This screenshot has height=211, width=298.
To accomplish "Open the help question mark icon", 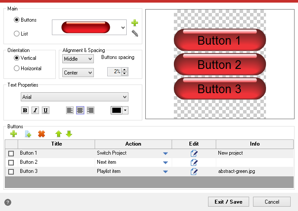I will [8, 202].
